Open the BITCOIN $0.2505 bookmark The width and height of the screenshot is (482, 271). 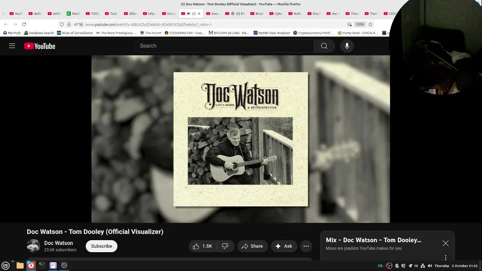click(x=229, y=33)
